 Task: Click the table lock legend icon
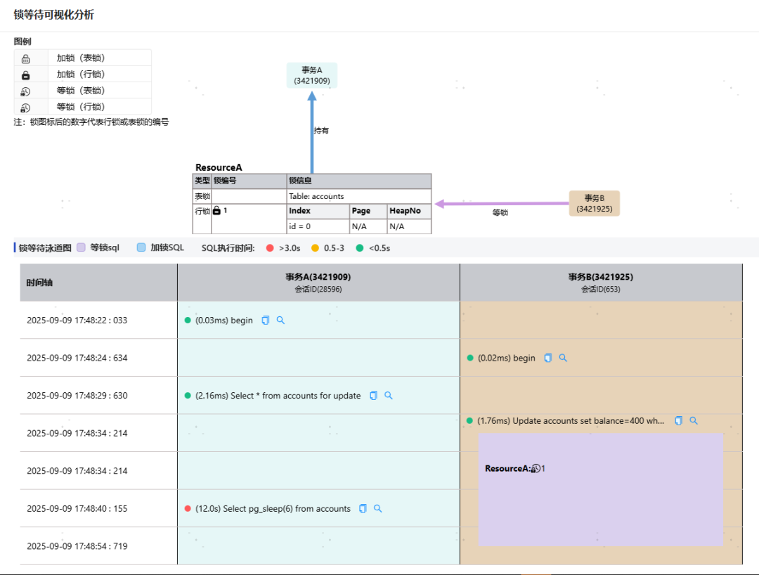[x=26, y=58]
